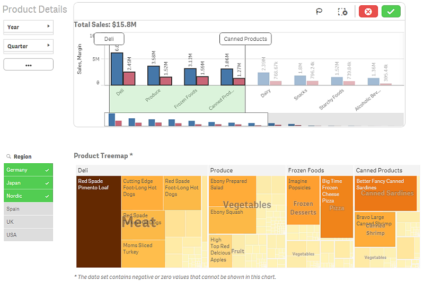Deselect Germany in Region filter
The height and width of the screenshot is (281, 424).
pyautogui.click(x=28, y=170)
